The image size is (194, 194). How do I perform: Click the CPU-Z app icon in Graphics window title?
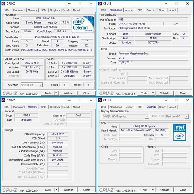click(x=100, y=100)
